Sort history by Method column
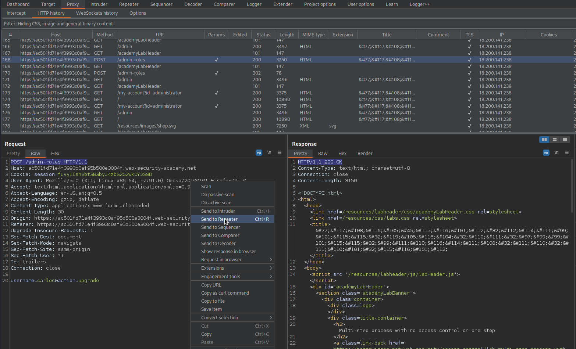 point(104,35)
